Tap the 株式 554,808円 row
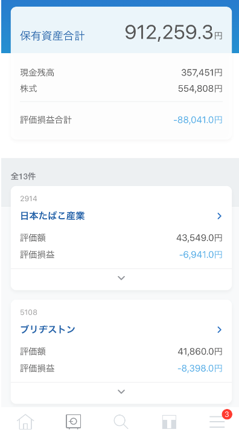 (x=121, y=89)
